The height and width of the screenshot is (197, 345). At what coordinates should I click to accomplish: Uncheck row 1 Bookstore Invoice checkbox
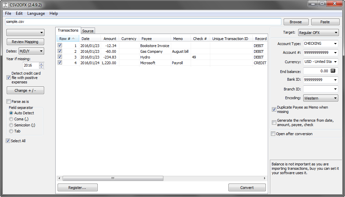[x=60, y=45]
